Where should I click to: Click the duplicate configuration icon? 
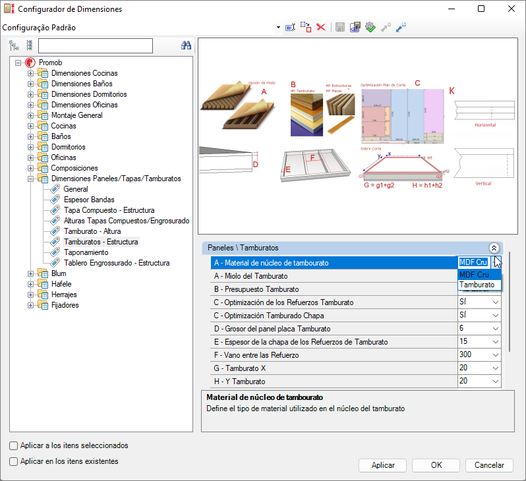pos(306,28)
